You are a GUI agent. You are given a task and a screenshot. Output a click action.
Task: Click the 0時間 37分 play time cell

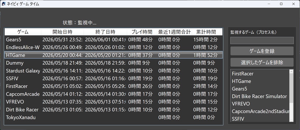(x=140, y=55)
